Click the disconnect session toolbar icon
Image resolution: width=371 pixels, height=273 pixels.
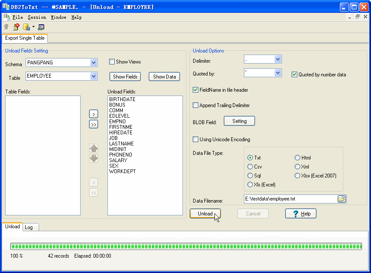click(16, 27)
